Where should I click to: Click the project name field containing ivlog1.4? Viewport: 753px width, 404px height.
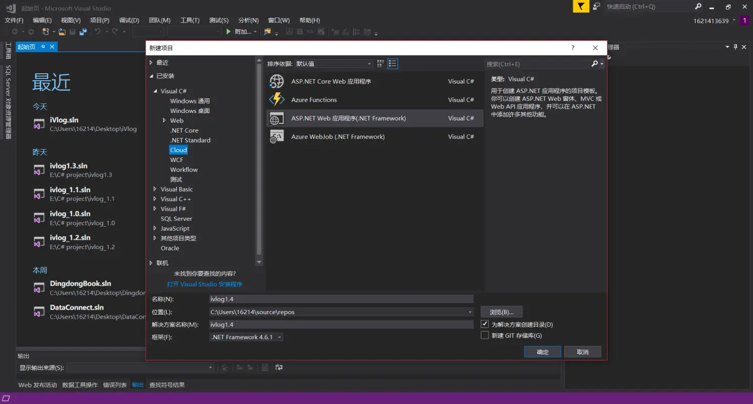click(x=341, y=299)
